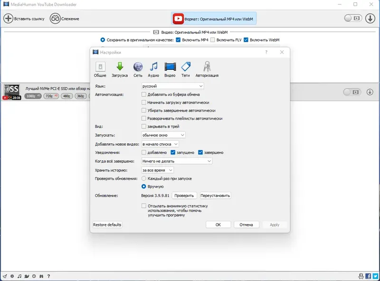This screenshot has width=380, height=281.
Task: Enable Начинать загрузку автоматически checkbox
Action: (x=144, y=102)
